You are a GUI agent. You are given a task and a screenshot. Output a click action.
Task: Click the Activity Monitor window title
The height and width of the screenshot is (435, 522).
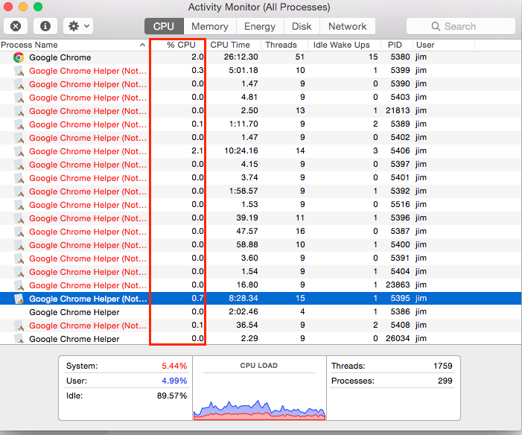coord(259,7)
